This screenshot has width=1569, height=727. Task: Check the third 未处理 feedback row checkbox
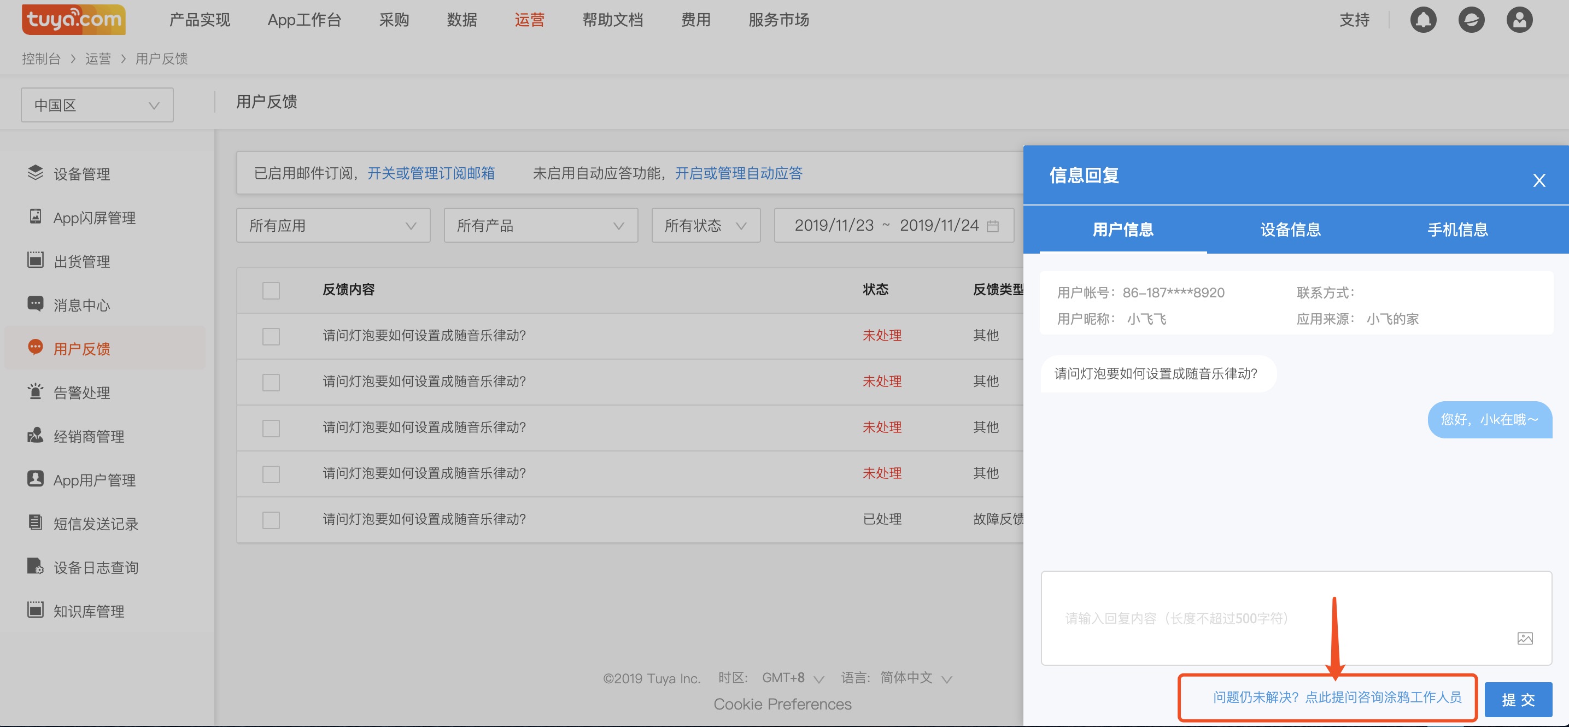[x=271, y=429]
